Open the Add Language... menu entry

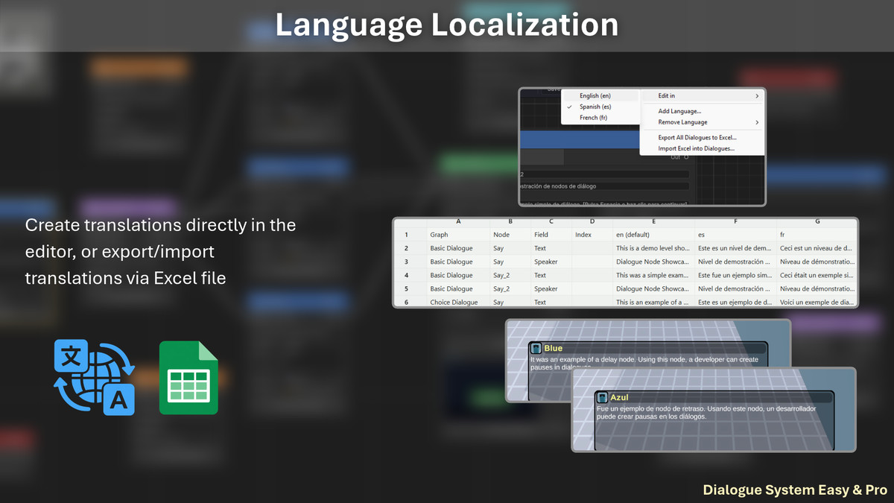click(x=703, y=111)
